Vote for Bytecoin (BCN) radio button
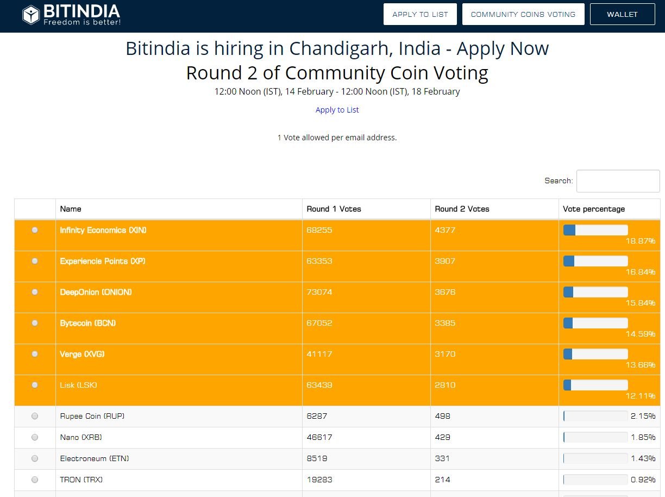 point(35,323)
